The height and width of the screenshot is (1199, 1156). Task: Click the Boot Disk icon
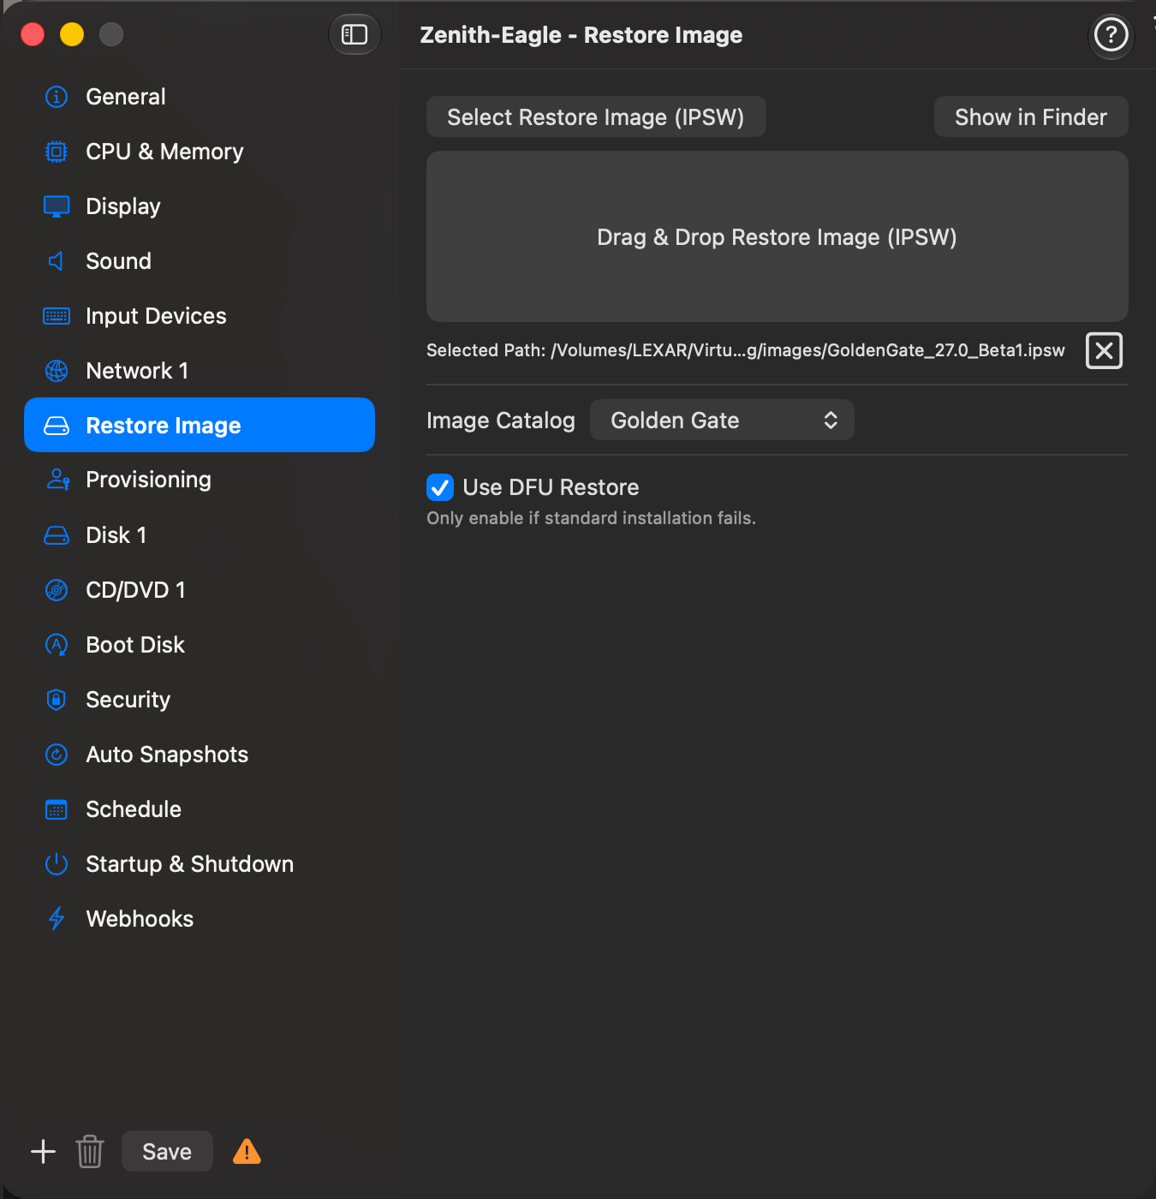point(57,645)
